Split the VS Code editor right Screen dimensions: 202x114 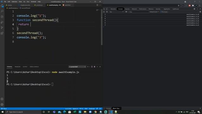97,5
